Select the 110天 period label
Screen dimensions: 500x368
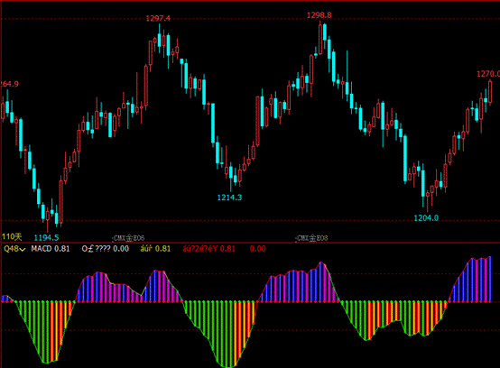pos(12,236)
